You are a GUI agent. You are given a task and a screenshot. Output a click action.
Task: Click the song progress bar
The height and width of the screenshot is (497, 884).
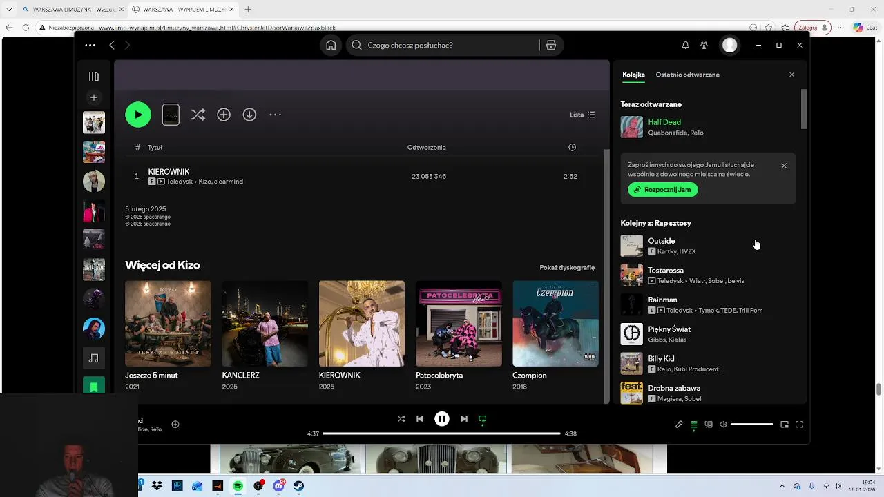(442, 433)
